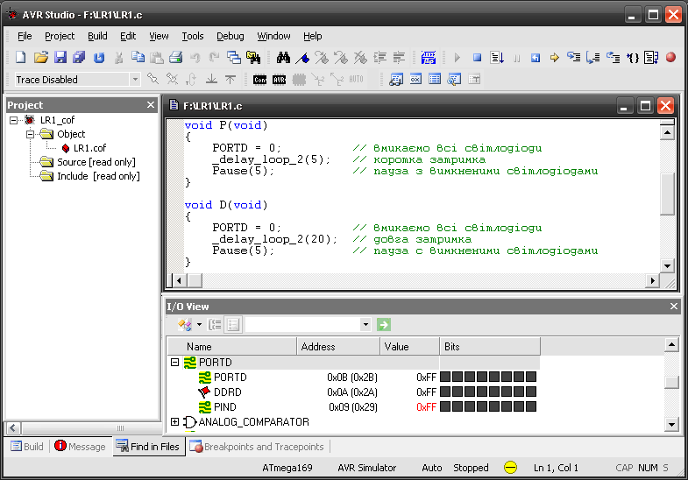Toggle bit 0 of PORTD register 0x0B

coord(531,377)
